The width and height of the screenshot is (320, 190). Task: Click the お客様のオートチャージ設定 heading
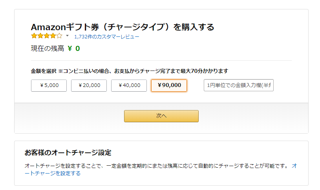68,152
